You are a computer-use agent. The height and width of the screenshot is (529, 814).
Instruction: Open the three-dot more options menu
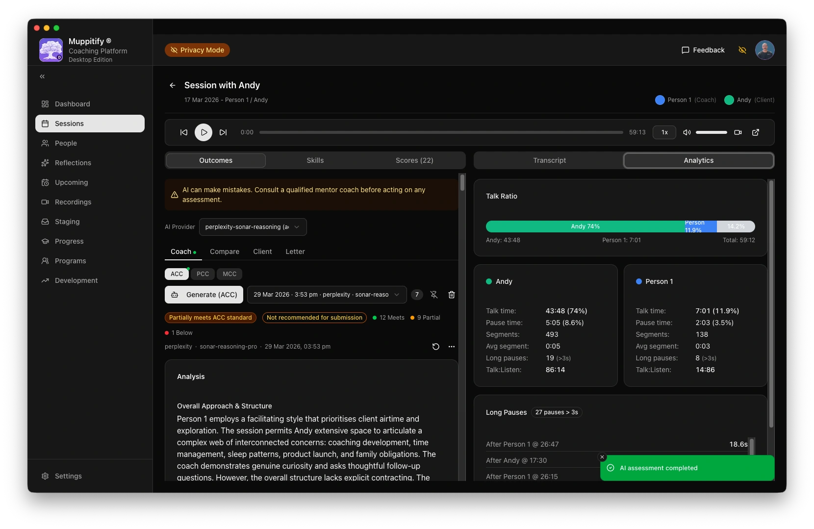(x=452, y=347)
